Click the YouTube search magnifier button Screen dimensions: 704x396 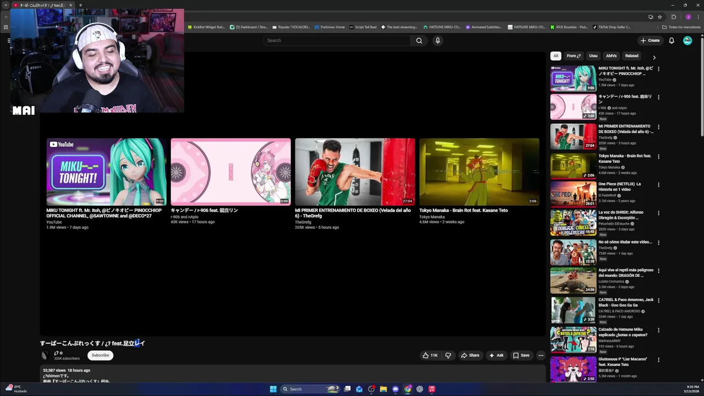point(419,40)
